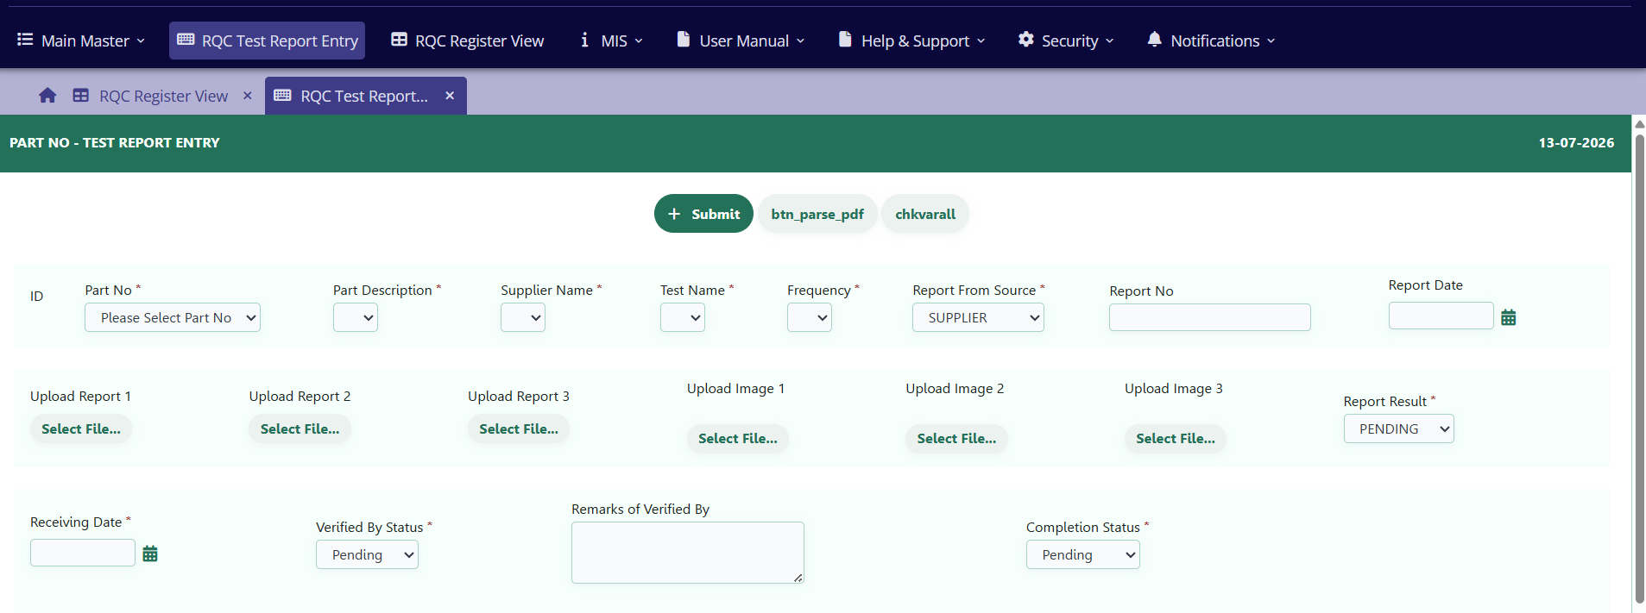Click the home icon in tab bar
Image resolution: width=1646 pixels, height=613 pixels.
(x=47, y=96)
